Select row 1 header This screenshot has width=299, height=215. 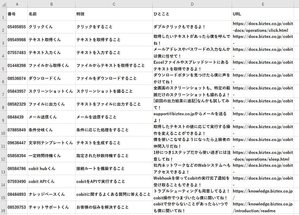3,14
